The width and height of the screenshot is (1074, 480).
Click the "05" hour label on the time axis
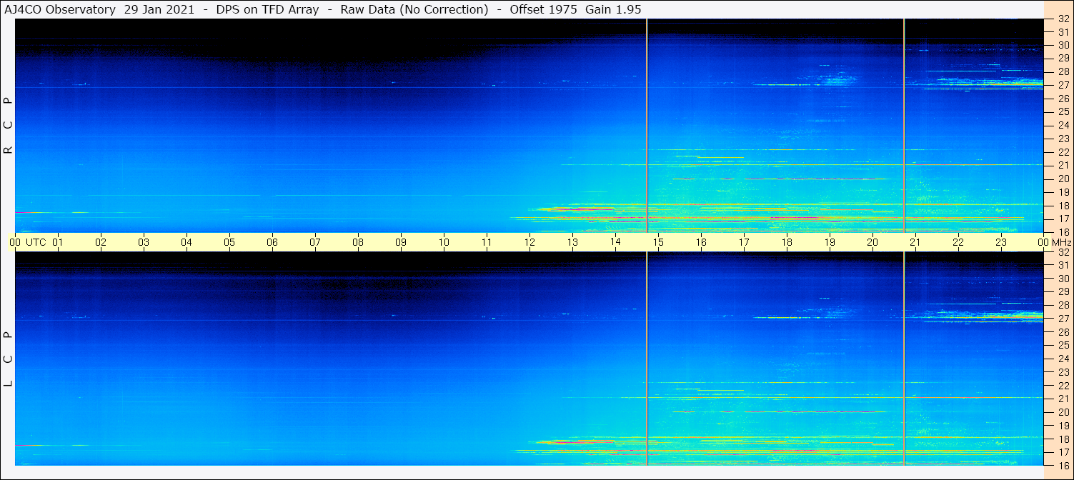[x=229, y=242]
